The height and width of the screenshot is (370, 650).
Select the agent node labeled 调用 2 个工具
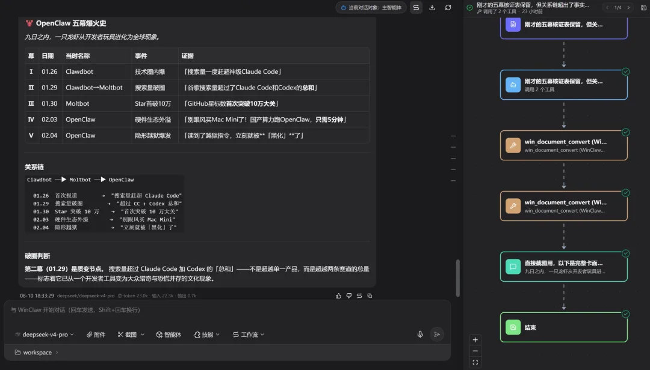click(564, 85)
